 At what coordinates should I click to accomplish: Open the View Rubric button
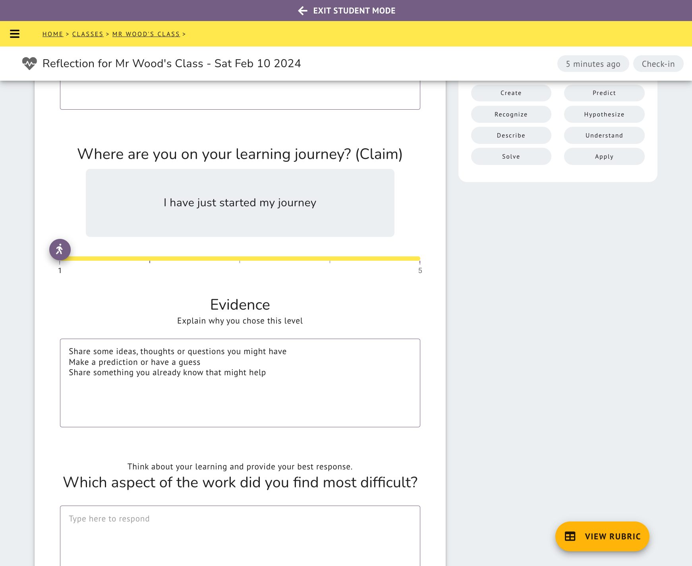(602, 537)
